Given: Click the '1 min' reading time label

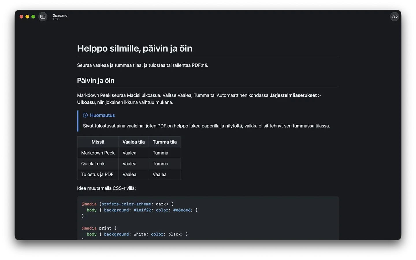Looking at the screenshot, I should (x=56, y=19).
